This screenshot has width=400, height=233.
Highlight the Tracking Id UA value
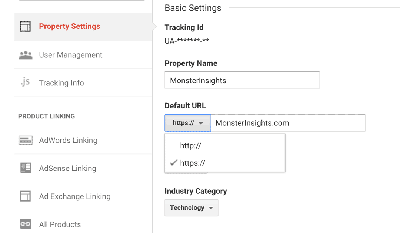pyautogui.click(x=187, y=41)
